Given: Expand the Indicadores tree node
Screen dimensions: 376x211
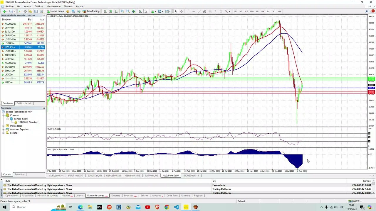Looking at the screenshot, I should click(4, 126).
